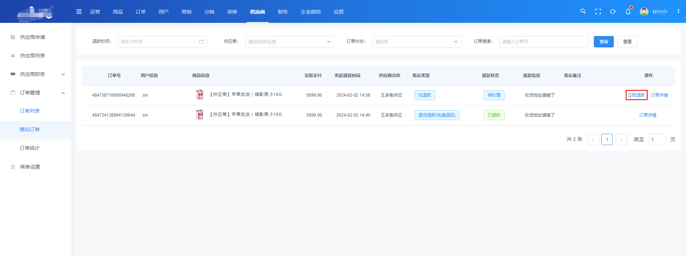Screen dimensions: 686x256
Task: Expand the 供应商财务 submenu arrow
Action: [x=63, y=75]
